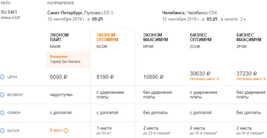Select the БИЗНЕС МАКСИМУМ fare header

coord(249,37)
